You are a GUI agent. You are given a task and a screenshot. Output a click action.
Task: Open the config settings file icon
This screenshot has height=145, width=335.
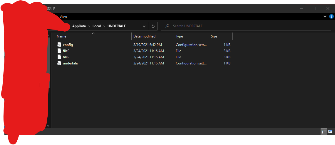click(59, 45)
